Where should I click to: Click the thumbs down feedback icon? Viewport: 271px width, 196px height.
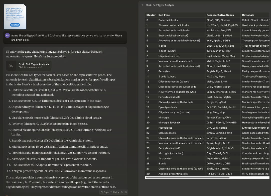(126, 192)
